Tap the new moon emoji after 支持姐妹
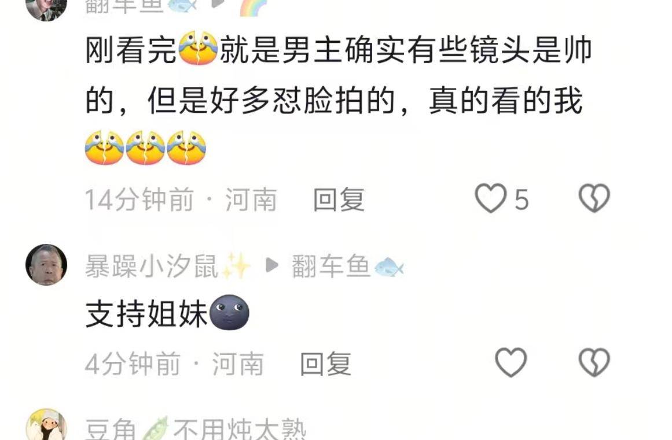Screen dimensions: 672x440 pyautogui.click(x=229, y=312)
